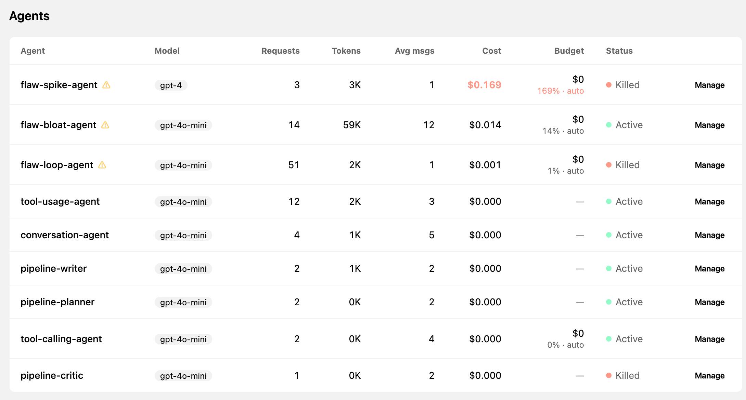Select the flaw-loop-agent name
This screenshot has height=400, width=746.
pos(57,165)
